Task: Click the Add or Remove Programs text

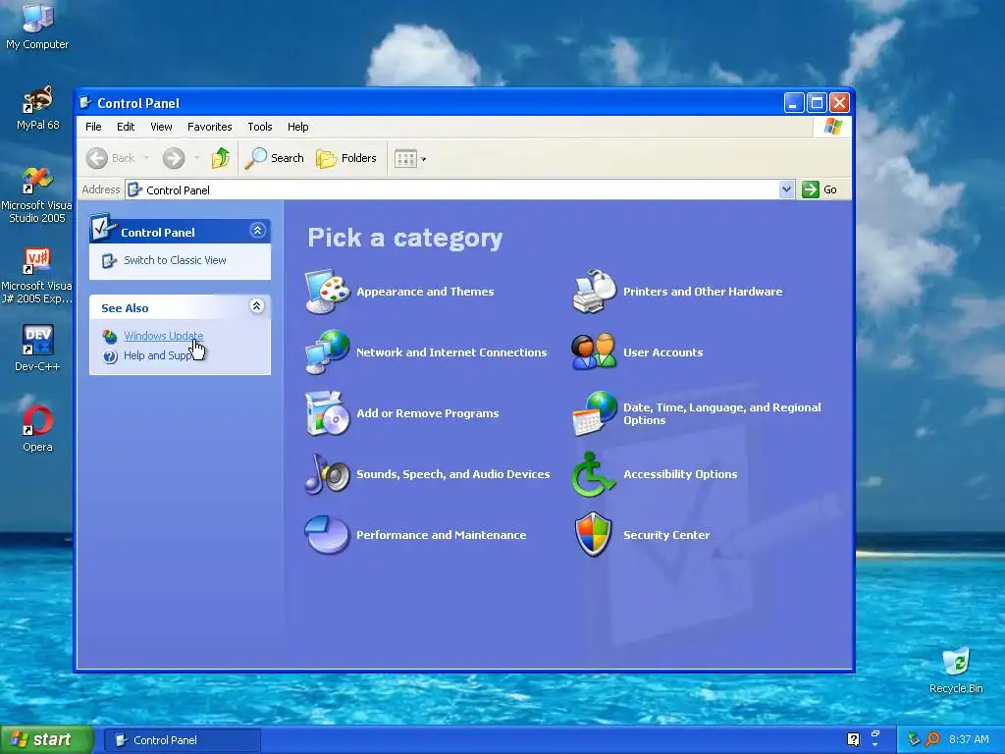Action: [427, 413]
